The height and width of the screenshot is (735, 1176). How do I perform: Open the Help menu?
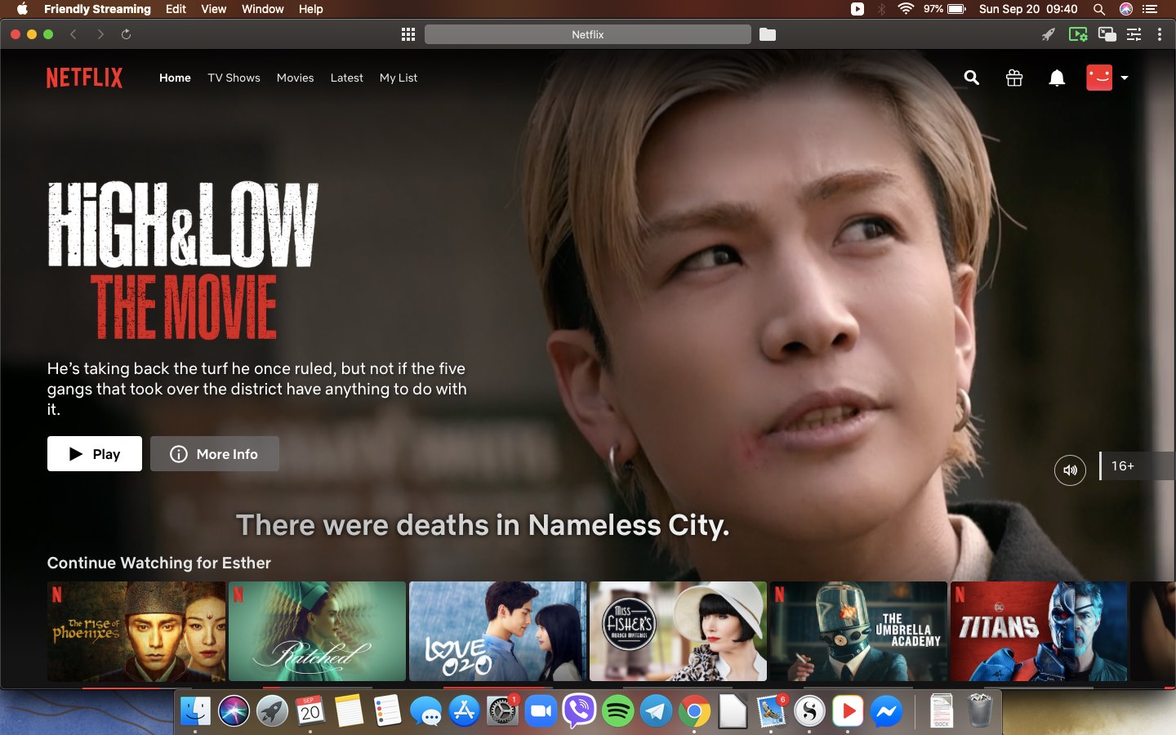click(311, 9)
